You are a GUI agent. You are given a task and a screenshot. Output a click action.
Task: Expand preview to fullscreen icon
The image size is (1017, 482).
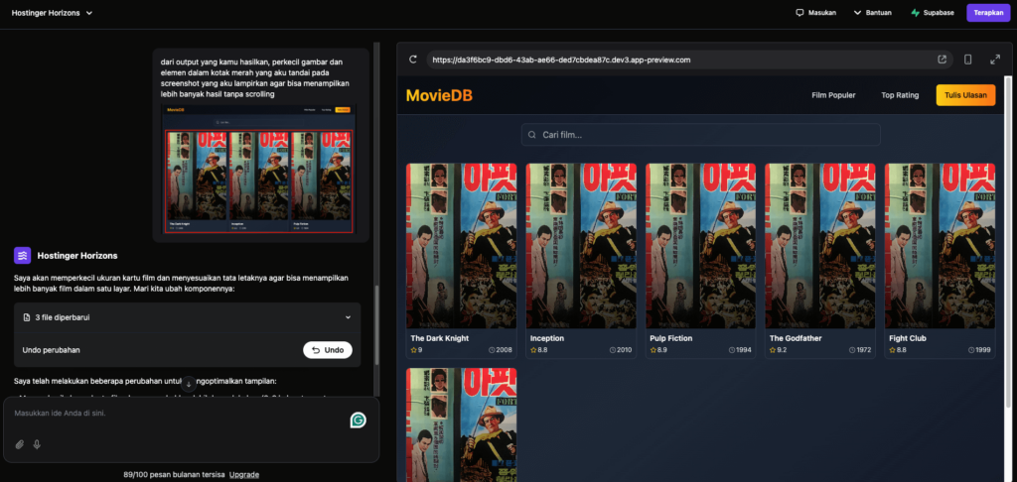click(x=995, y=60)
